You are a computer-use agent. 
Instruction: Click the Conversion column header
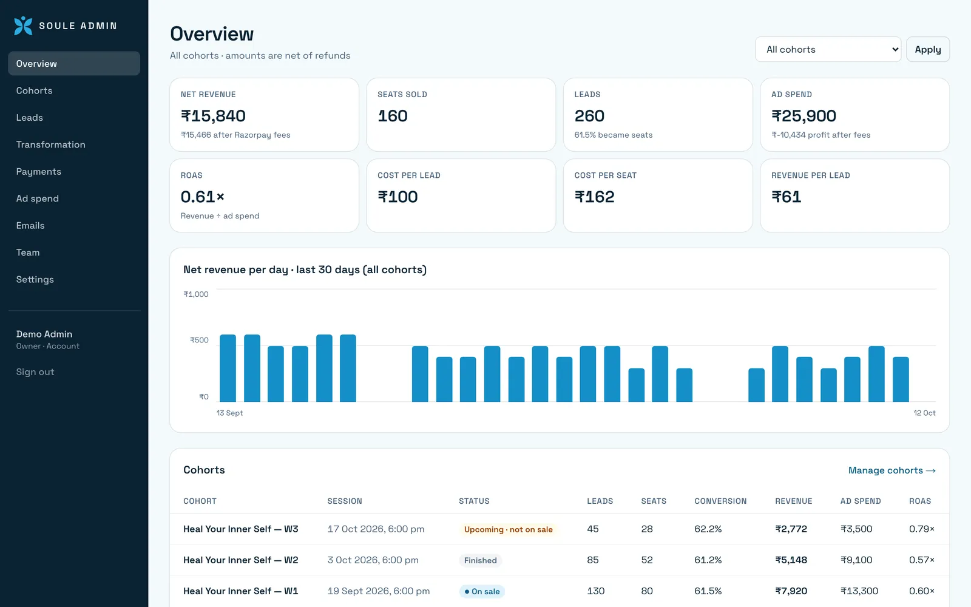(x=720, y=501)
